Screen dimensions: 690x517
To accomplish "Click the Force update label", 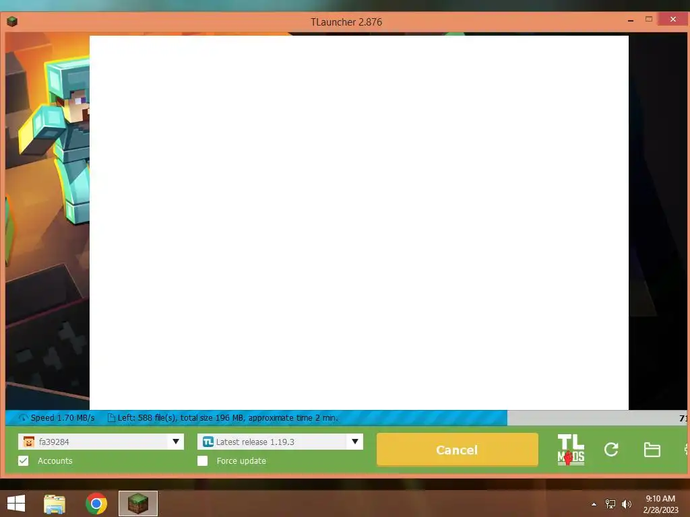I will click(x=241, y=460).
